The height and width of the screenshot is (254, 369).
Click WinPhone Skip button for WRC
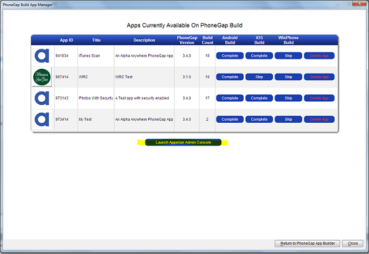288,77
